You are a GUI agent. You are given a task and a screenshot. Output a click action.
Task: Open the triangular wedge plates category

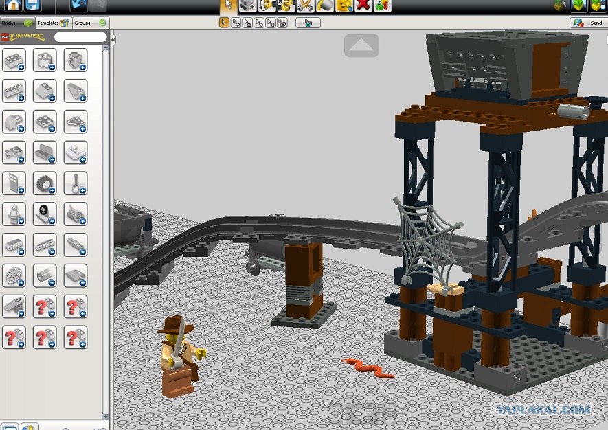[76, 122]
